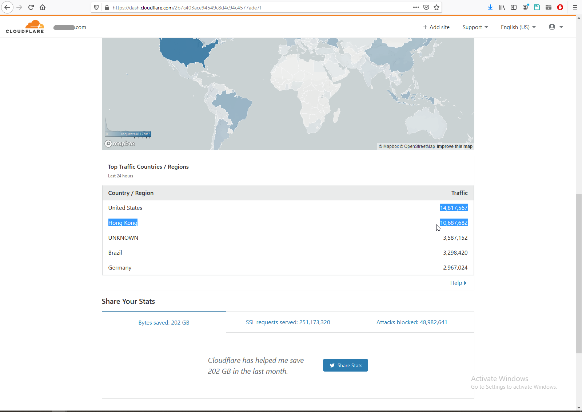View site security padlock info

coord(107,7)
